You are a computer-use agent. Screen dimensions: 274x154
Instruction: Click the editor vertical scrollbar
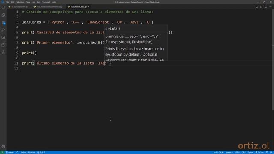click(273, 59)
